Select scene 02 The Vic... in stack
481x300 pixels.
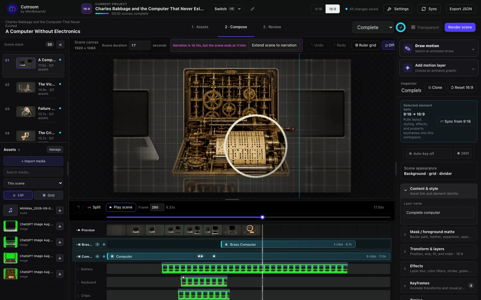coord(33,89)
